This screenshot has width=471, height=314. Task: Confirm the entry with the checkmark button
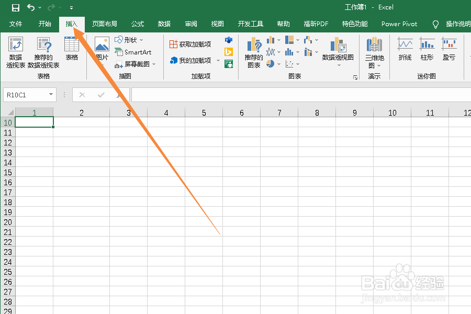point(101,95)
